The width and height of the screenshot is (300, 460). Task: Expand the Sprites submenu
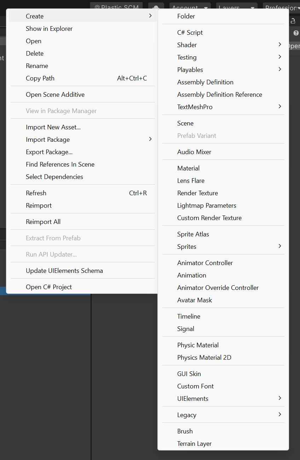[x=223, y=247]
